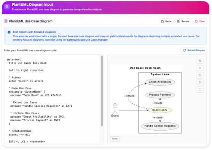Zoom in on the diagram preview
This screenshot has width=212, height=150.
[x=200, y=61]
